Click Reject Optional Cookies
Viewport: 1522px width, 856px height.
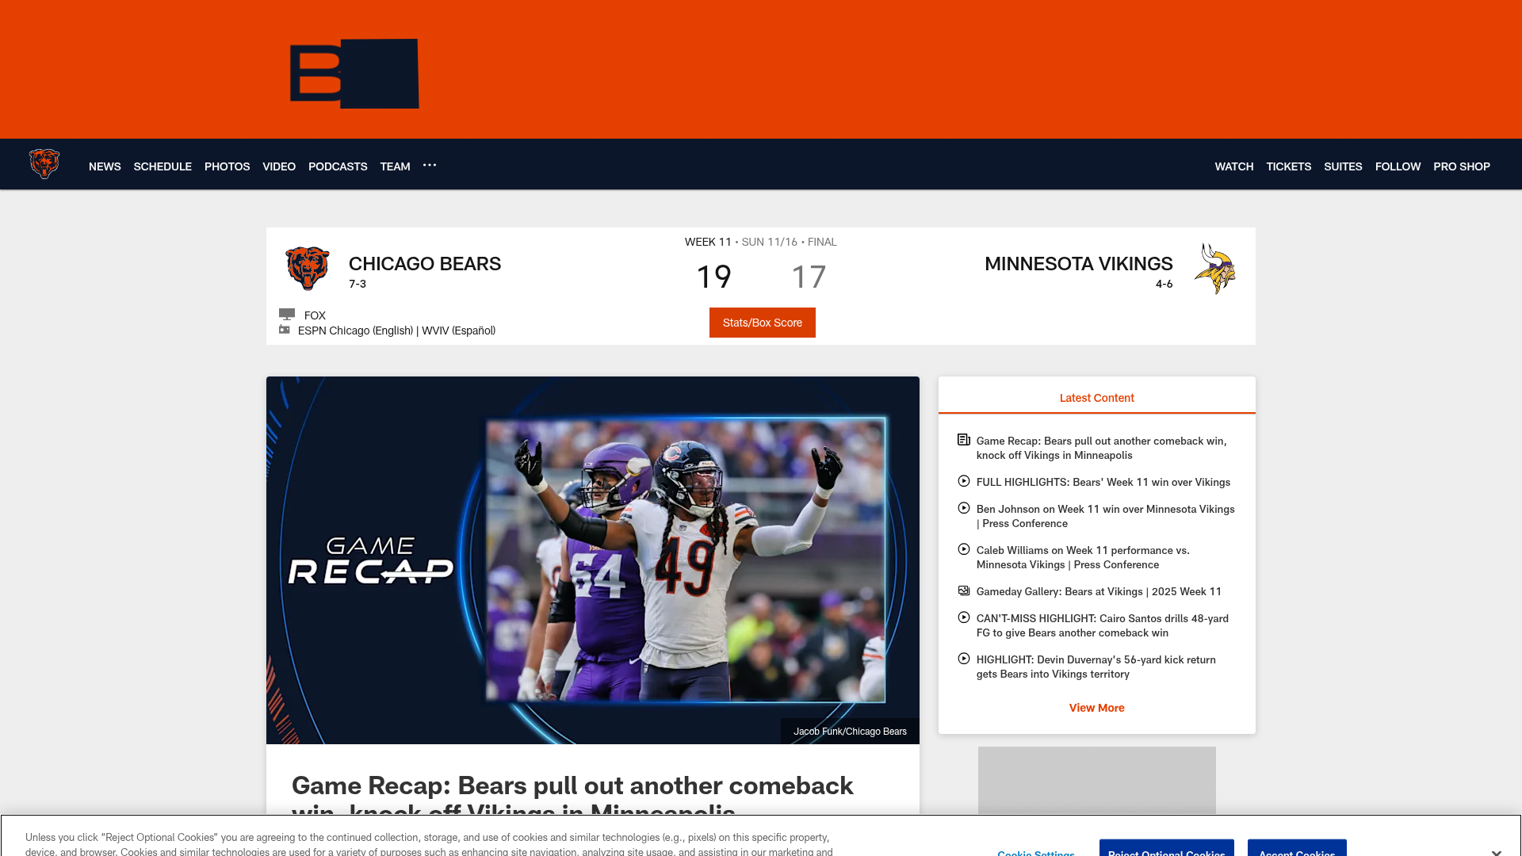pyautogui.click(x=1166, y=853)
